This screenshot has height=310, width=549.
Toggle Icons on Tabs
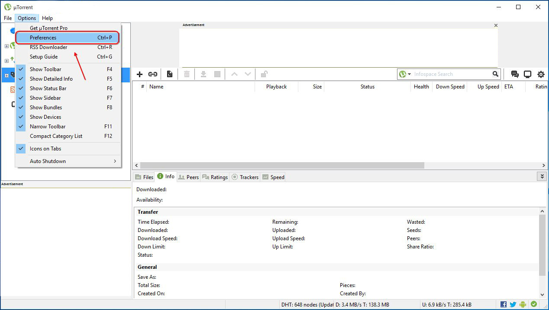pyautogui.click(x=68, y=149)
